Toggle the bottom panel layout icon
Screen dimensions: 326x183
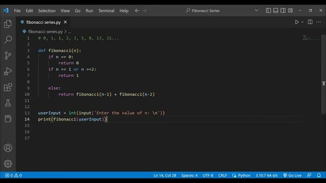(x=276, y=10)
